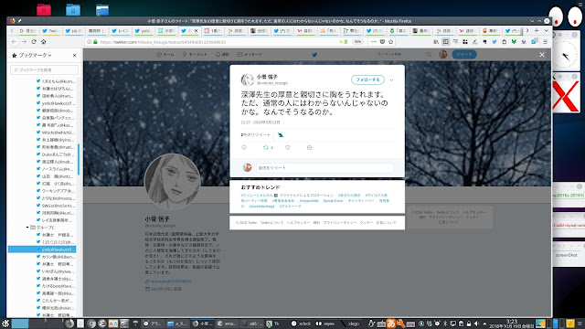Open the account avatar menu in Twitter header
This screenshot has width=585, height=329.
coord(442,55)
